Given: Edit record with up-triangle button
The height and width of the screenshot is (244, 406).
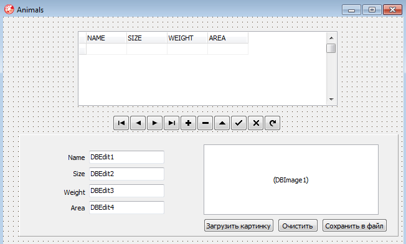Looking at the screenshot, I should click(222, 123).
